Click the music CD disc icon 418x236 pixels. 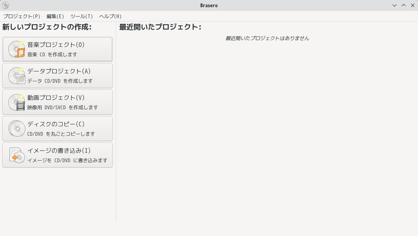(17, 49)
